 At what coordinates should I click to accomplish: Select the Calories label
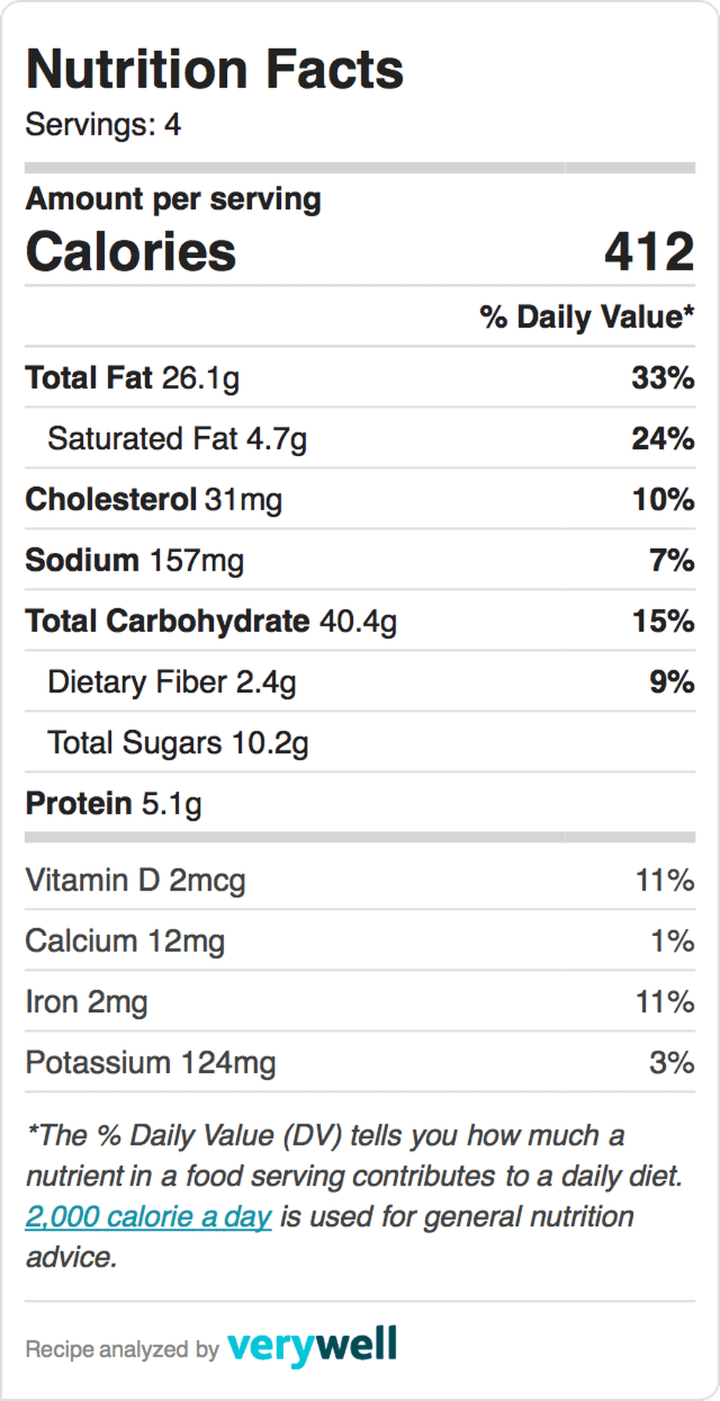pos(131,252)
